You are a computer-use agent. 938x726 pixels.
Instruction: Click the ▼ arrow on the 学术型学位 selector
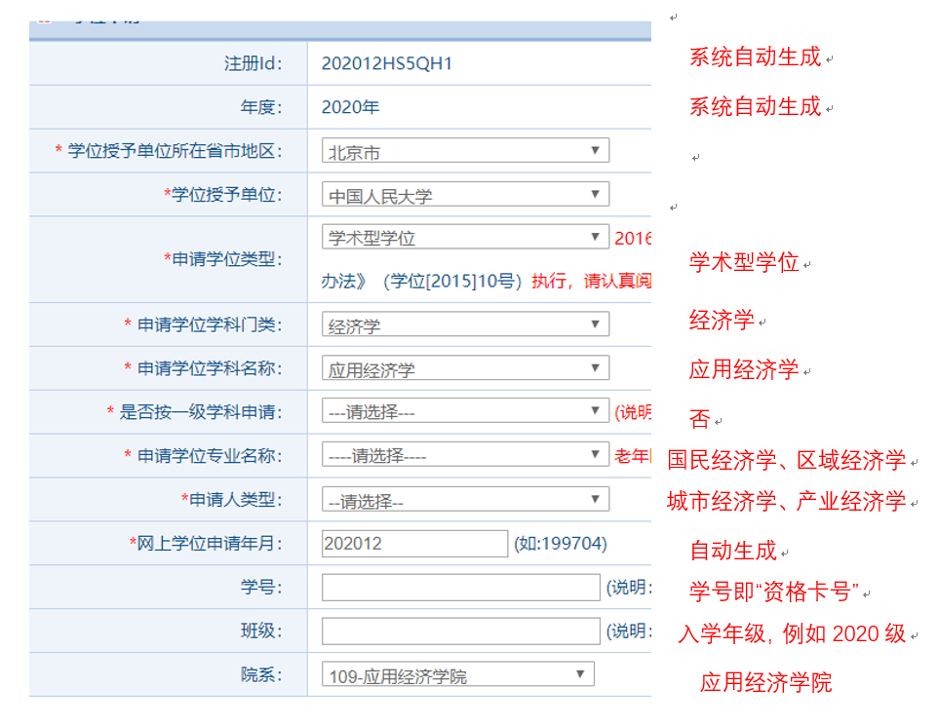(597, 237)
